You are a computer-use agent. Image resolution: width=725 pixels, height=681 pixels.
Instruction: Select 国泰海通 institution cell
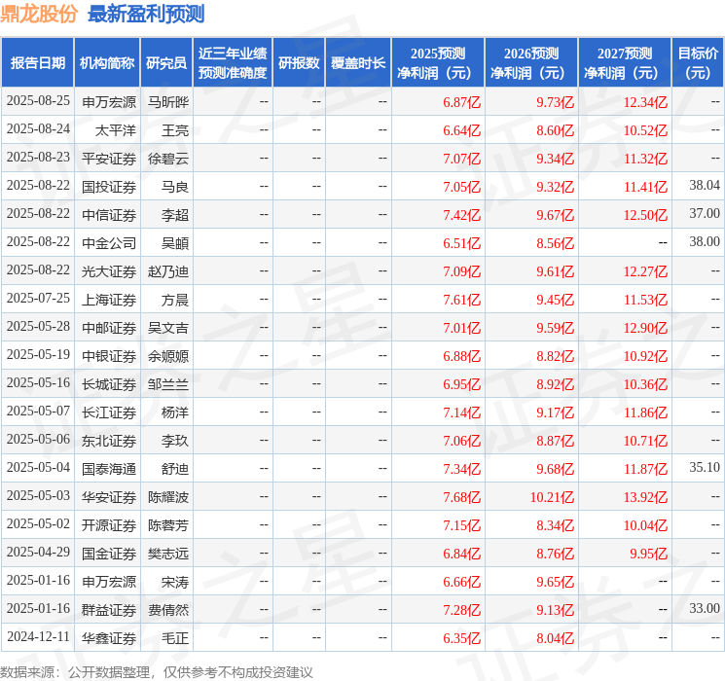click(109, 469)
